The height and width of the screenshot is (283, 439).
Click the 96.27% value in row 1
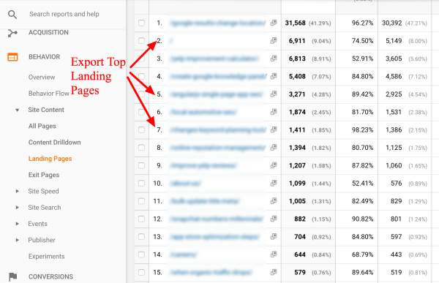[x=362, y=23]
